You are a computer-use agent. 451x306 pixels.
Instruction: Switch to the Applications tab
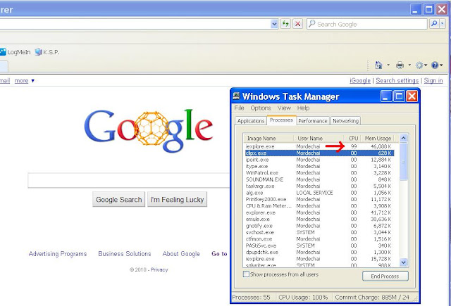[x=251, y=121]
